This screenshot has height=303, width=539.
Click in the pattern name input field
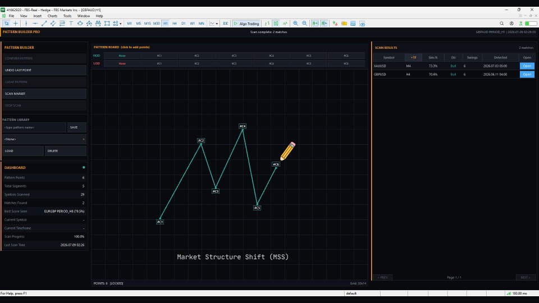[34, 127]
